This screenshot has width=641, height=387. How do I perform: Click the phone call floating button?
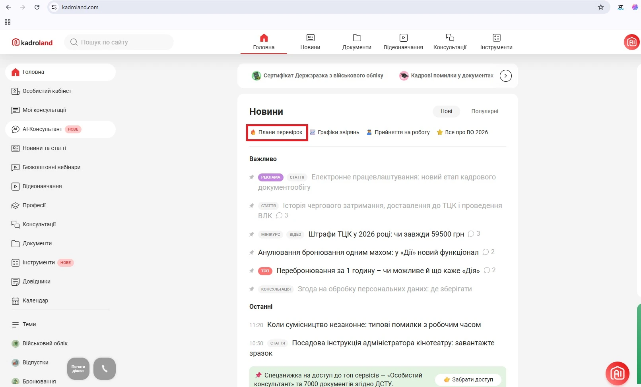pyautogui.click(x=105, y=369)
